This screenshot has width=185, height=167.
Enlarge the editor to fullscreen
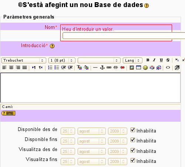(x=177, y=68)
